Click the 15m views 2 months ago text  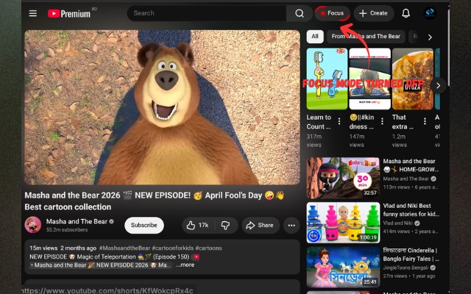tap(63, 248)
